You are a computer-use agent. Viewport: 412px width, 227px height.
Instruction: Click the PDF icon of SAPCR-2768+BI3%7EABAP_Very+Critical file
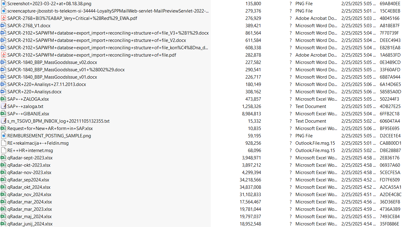pyautogui.click(x=3, y=18)
